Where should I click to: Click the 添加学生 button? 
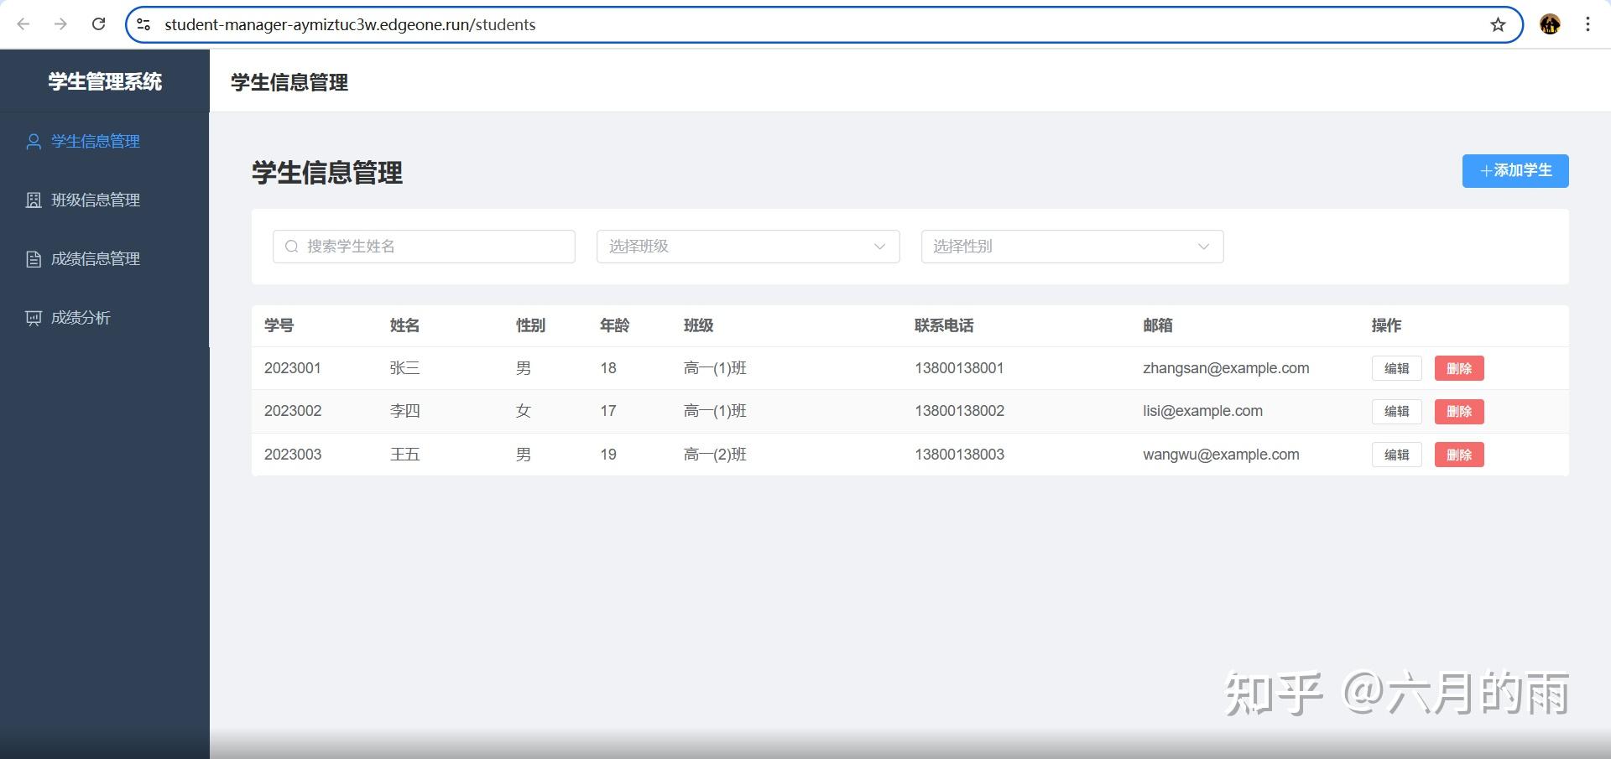(1515, 170)
